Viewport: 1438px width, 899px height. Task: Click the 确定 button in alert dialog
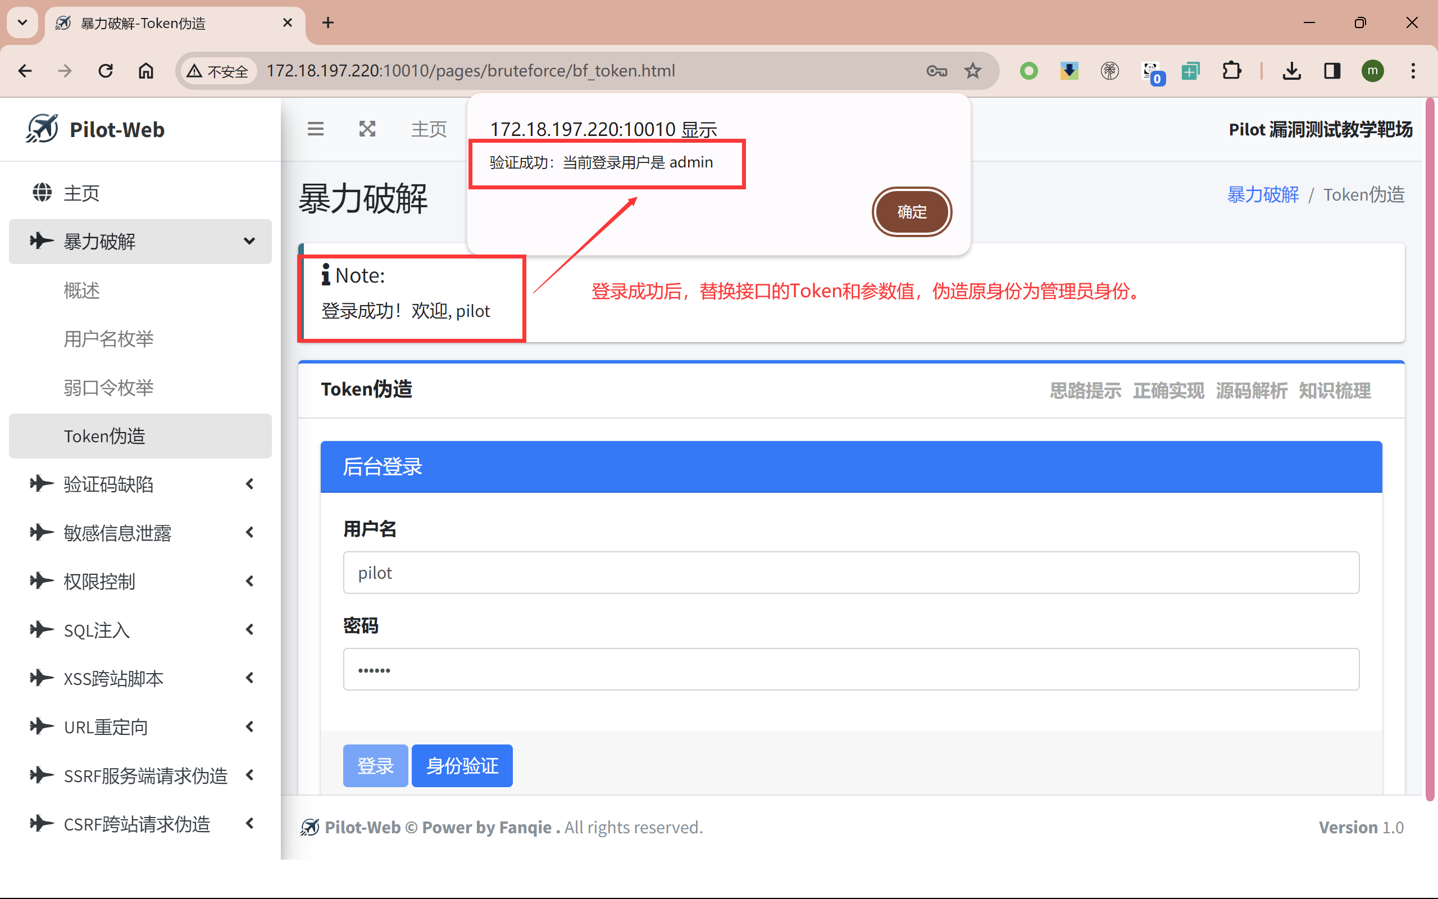pos(912,212)
